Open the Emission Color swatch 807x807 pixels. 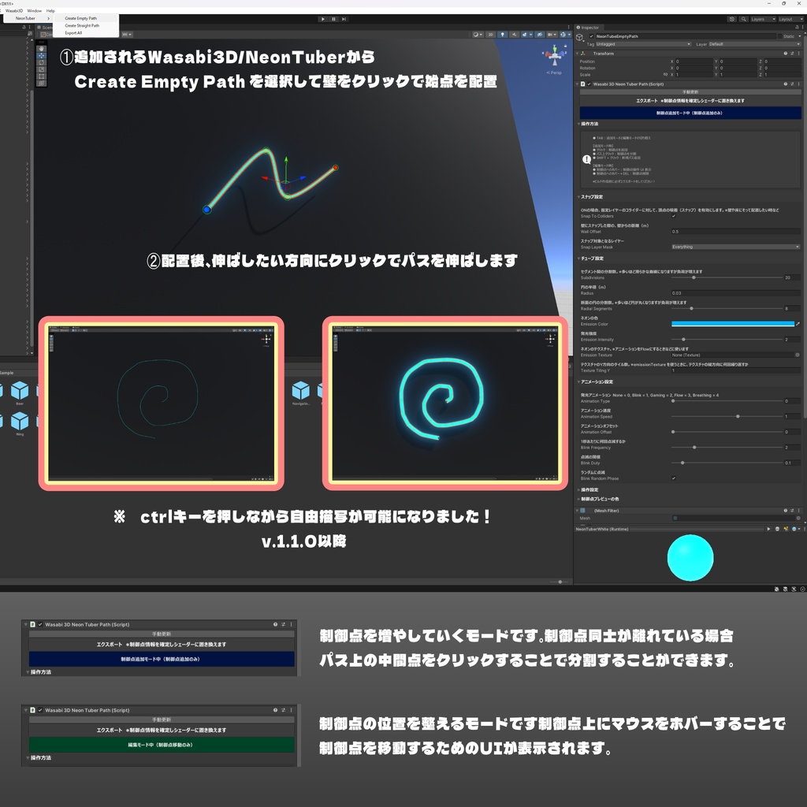click(x=732, y=324)
